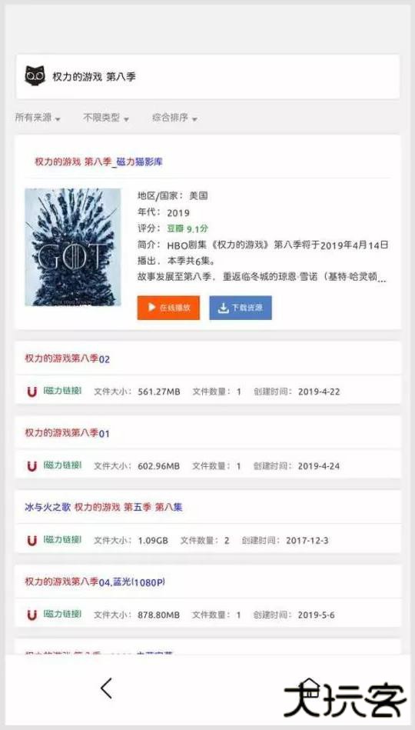Open the 权力的游戏第八季04.蓝光(1080P) result
The image size is (415, 730).
pyautogui.click(x=95, y=582)
